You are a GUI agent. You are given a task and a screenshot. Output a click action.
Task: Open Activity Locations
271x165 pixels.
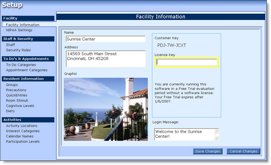pos(22,126)
